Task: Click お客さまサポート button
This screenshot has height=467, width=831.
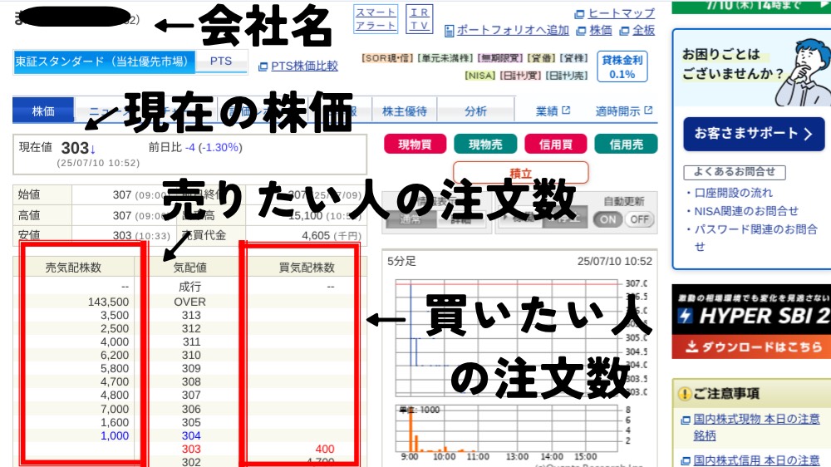Action: 754,134
